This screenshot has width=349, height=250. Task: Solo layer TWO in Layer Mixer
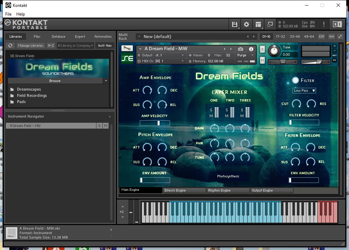pyautogui.click(x=227, y=110)
